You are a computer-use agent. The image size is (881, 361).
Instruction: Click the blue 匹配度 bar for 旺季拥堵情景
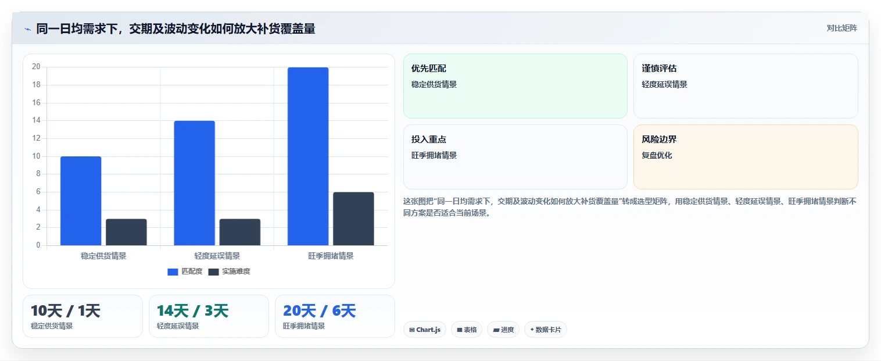point(308,156)
